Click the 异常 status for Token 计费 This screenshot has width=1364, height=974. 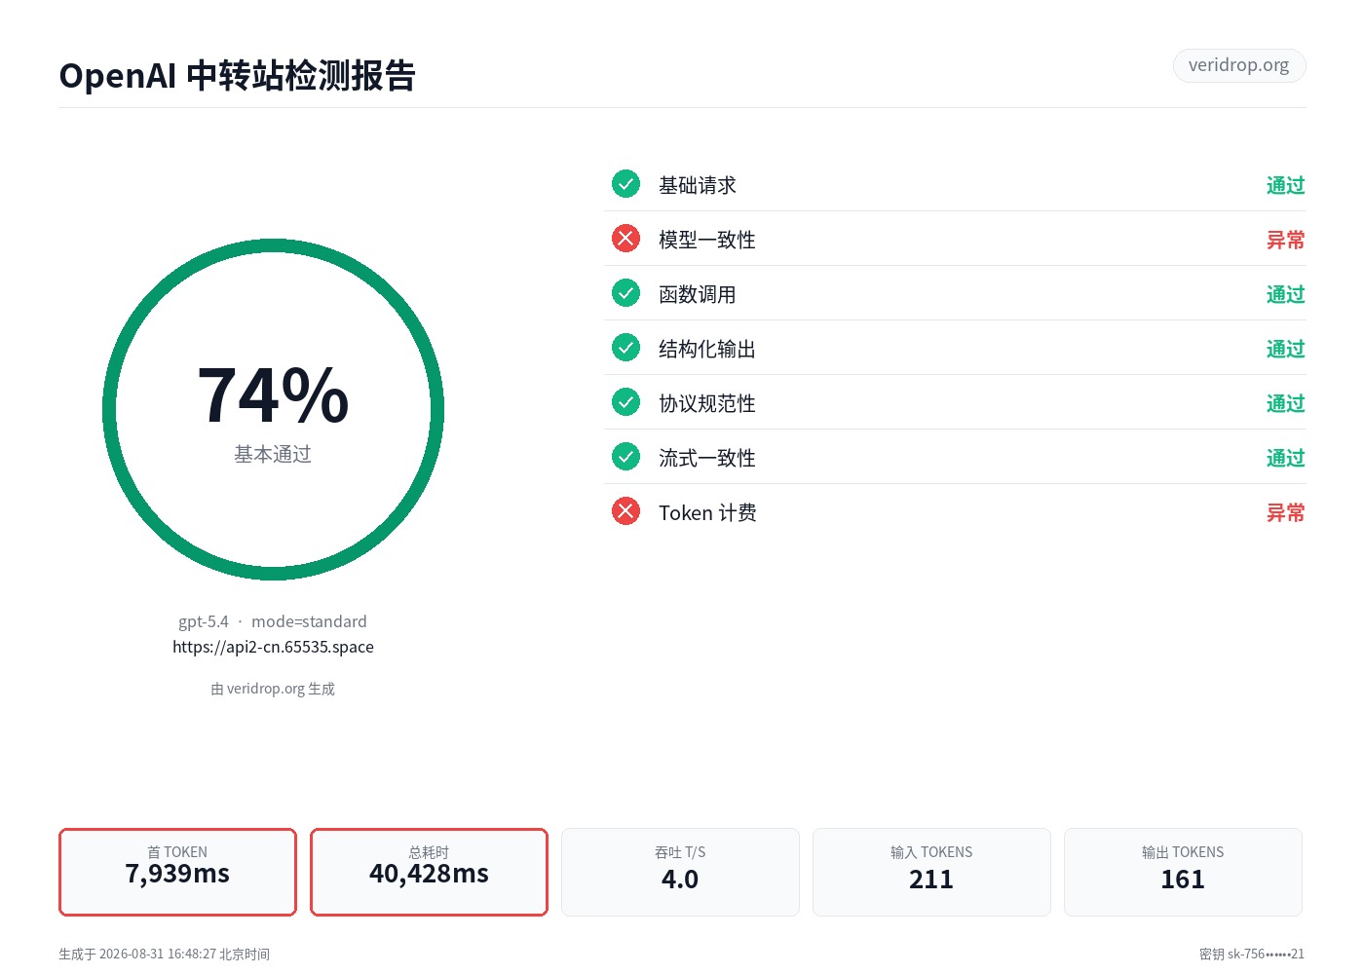[x=1285, y=512]
